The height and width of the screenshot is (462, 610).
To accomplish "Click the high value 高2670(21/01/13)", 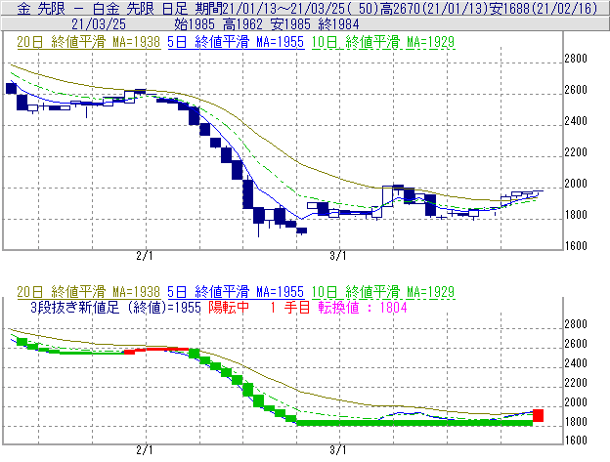I will pyautogui.click(x=433, y=9).
